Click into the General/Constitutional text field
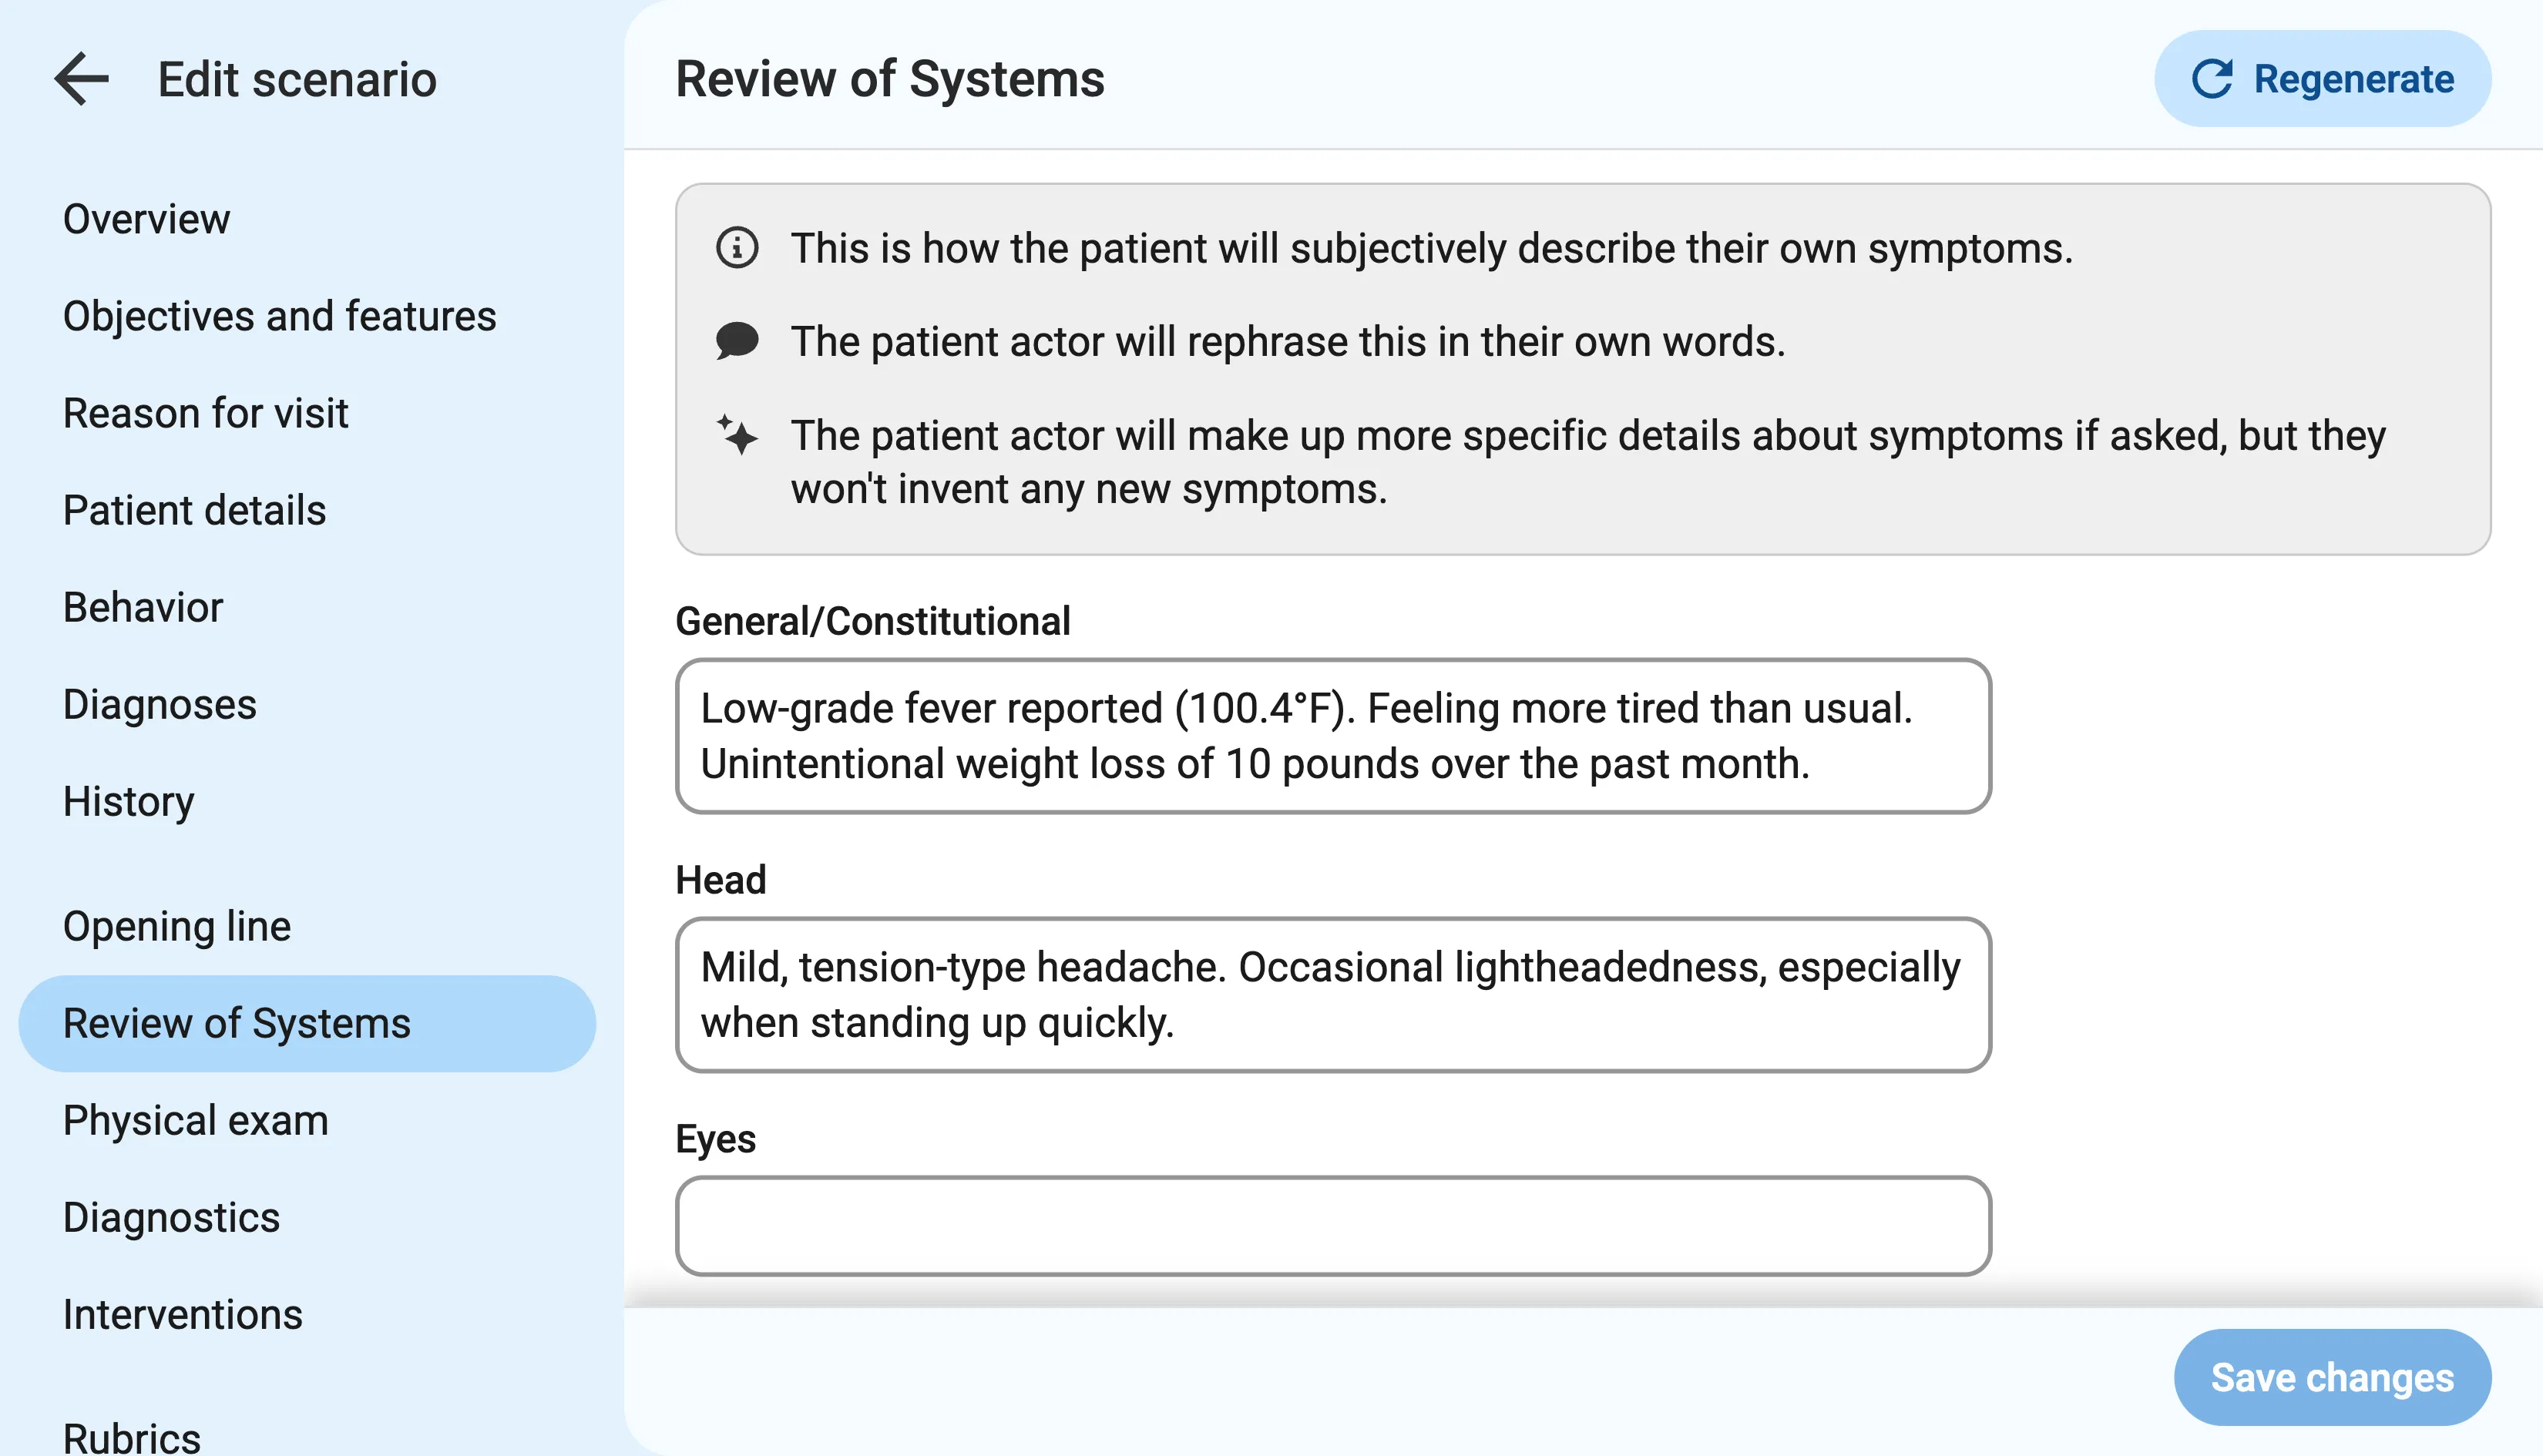The width and height of the screenshot is (2543, 1456). pyautogui.click(x=1332, y=736)
